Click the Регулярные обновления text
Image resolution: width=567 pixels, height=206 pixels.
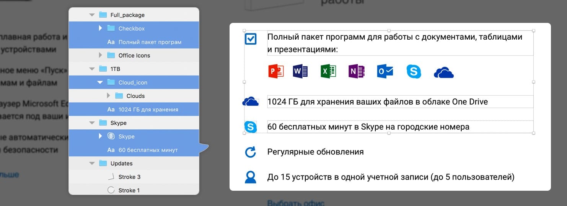pos(316,152)
